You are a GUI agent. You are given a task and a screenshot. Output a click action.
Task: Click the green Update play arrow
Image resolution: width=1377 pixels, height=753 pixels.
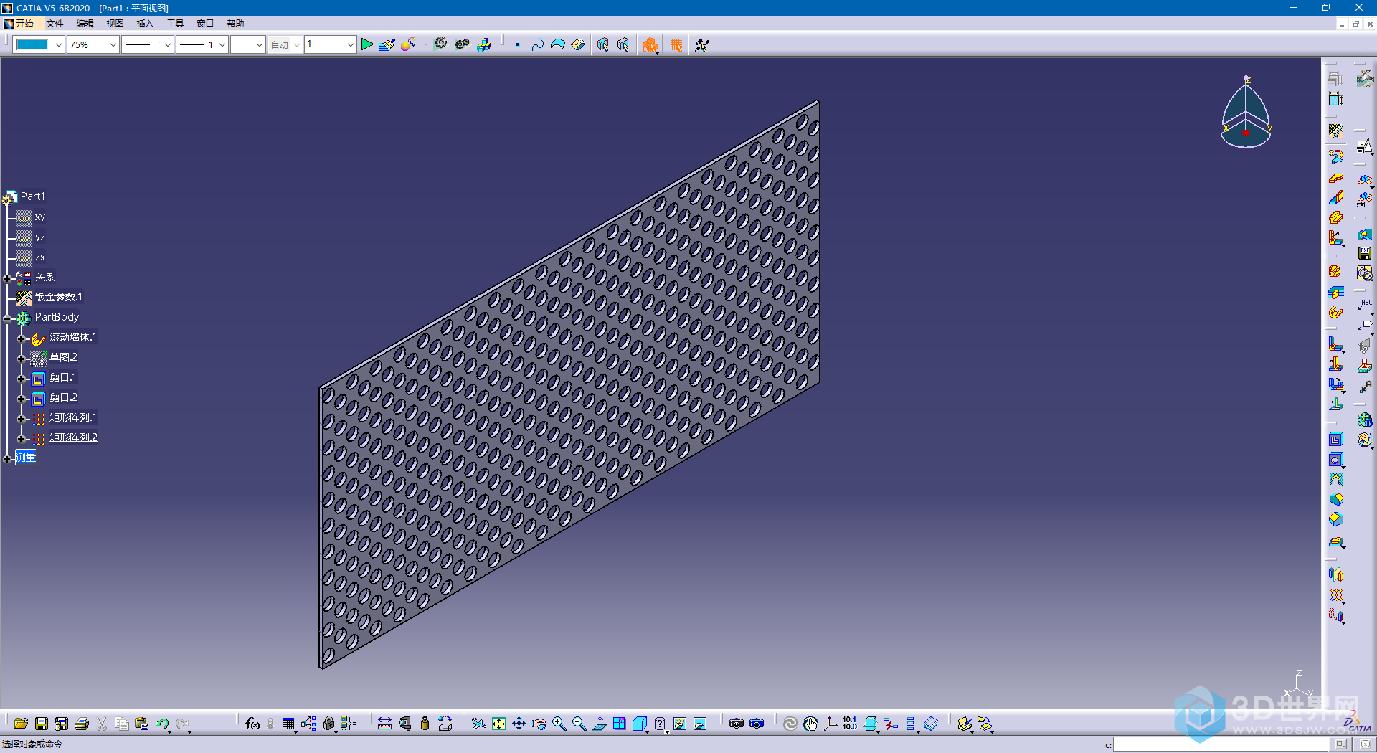coord(367,44)
